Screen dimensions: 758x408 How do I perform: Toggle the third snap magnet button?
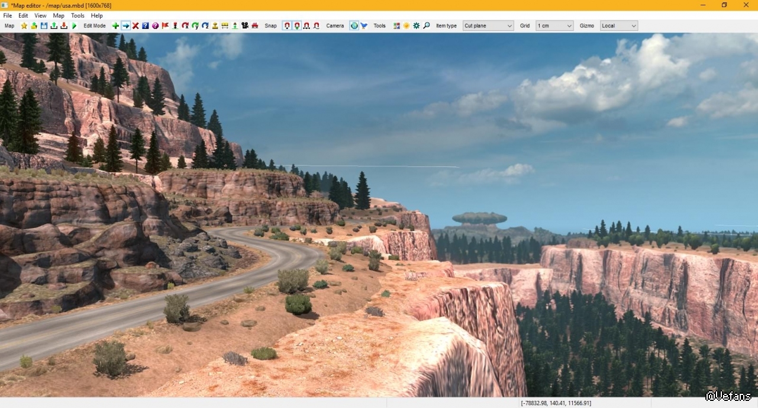coord(307,26)
